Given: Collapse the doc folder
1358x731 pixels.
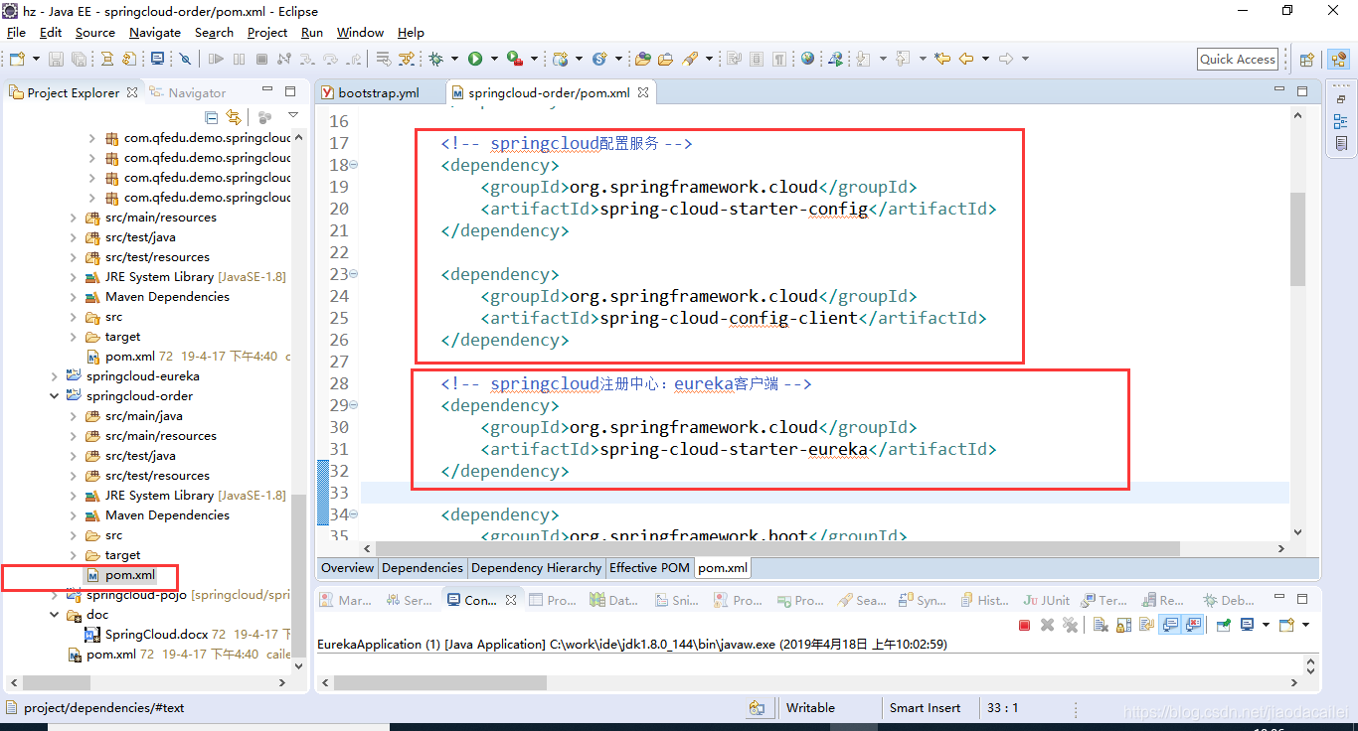Looking at the screenshot, I should click(55, 615).
